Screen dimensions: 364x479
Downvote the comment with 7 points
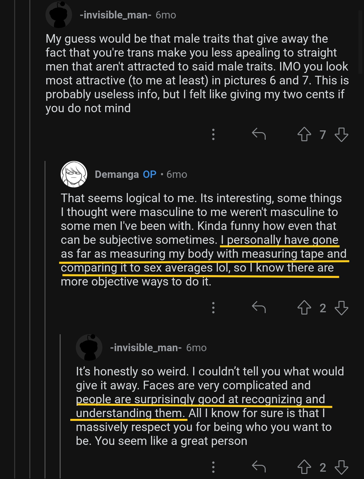341,134
